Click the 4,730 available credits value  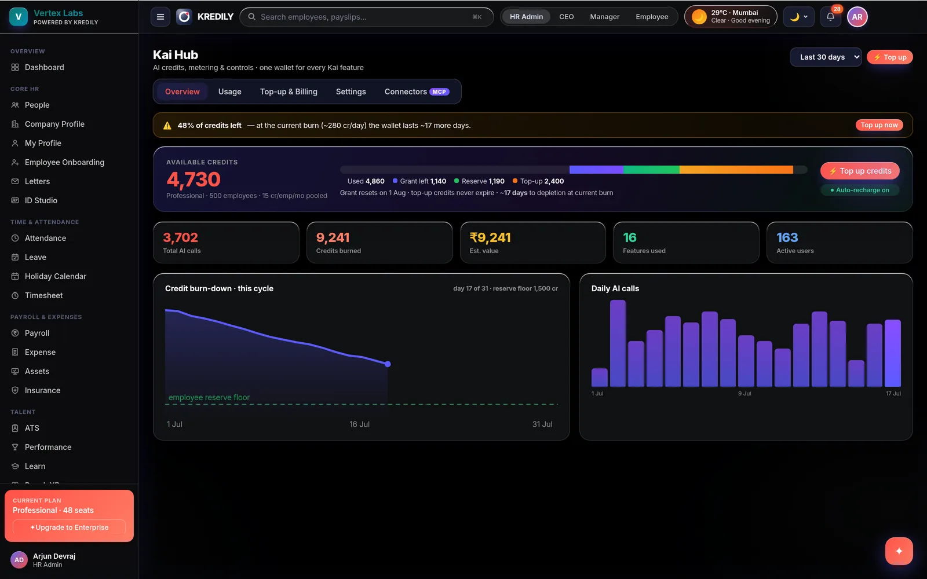(194, 179)
